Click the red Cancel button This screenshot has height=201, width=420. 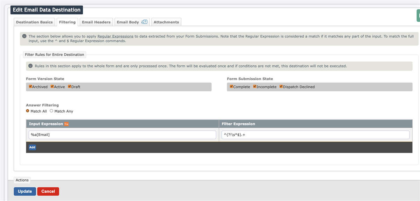pyautogui.click(x=48, y=191)
